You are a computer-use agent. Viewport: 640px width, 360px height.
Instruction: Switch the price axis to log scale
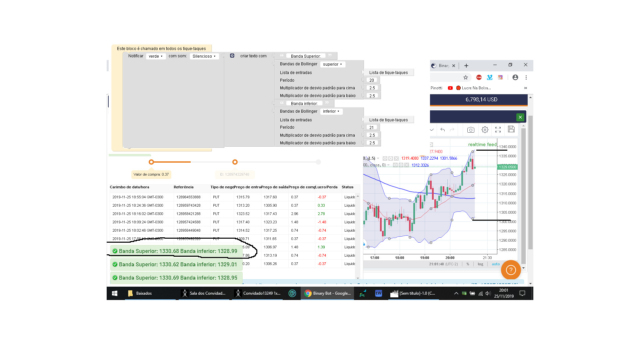click(480, 264)
